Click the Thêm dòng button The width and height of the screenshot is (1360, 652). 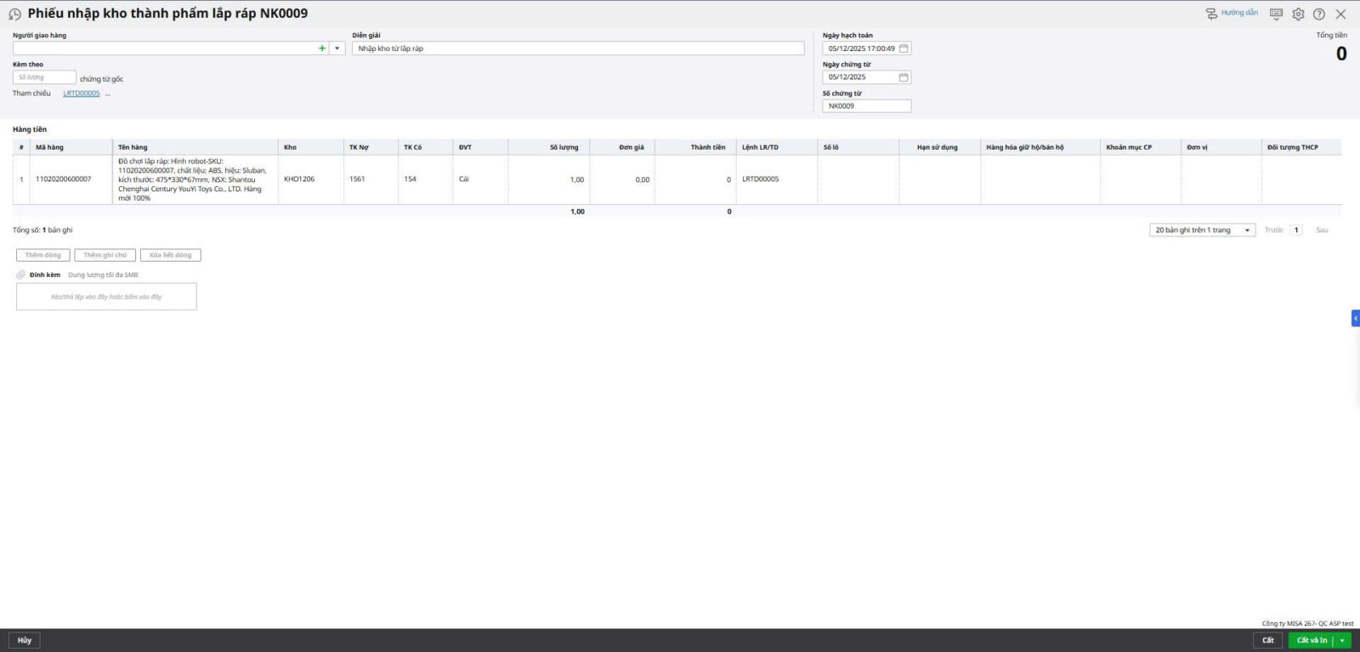tap(43, 255)
